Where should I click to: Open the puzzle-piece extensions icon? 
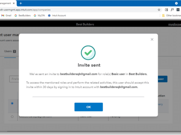tap(166, 10)
